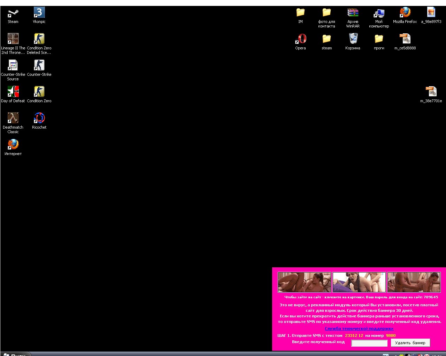Click the Ricochet game shortcut
Image resolution: width=446 pixels, height=356 pixels.
39,121
